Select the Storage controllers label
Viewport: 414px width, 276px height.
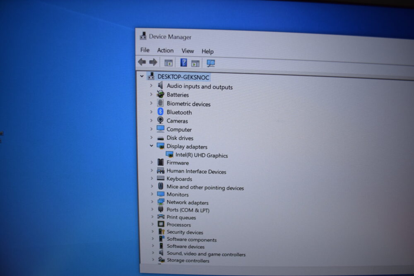(x=188, y=260)
